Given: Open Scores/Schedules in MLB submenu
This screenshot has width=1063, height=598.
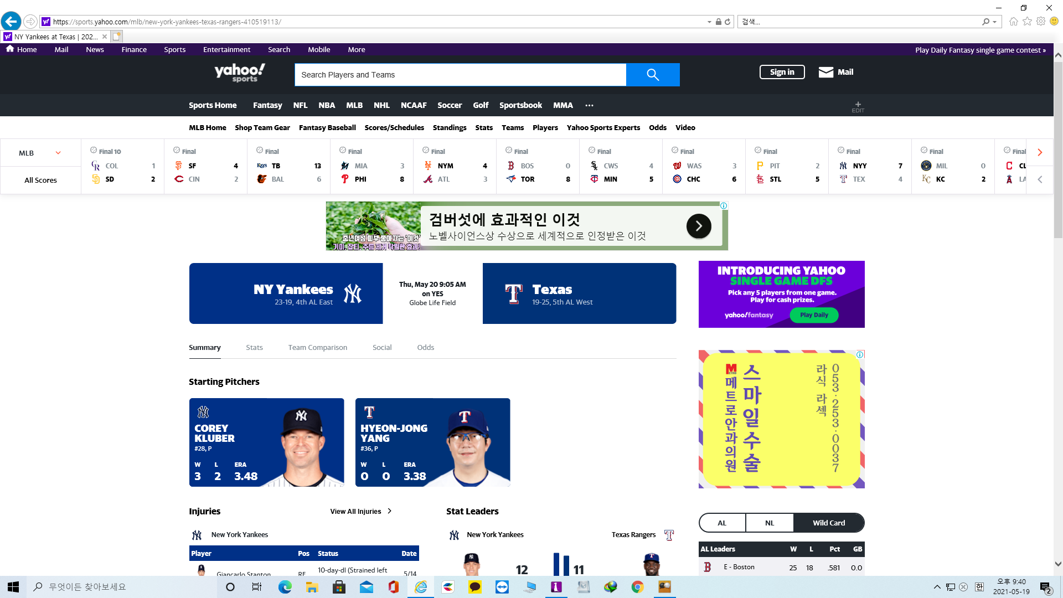Looking at the screenshot, I should pyautogui.click(x=394, y=127).
